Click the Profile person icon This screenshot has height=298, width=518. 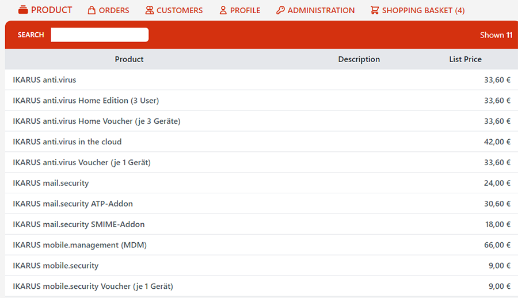pos(223,10)
